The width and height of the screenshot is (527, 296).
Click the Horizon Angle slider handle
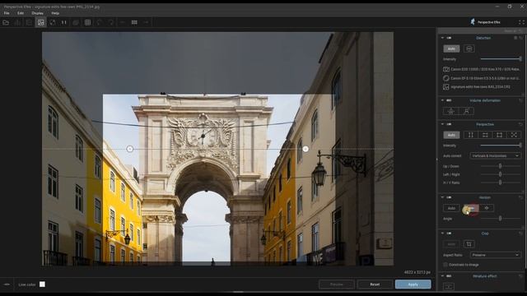coord(500,219)
